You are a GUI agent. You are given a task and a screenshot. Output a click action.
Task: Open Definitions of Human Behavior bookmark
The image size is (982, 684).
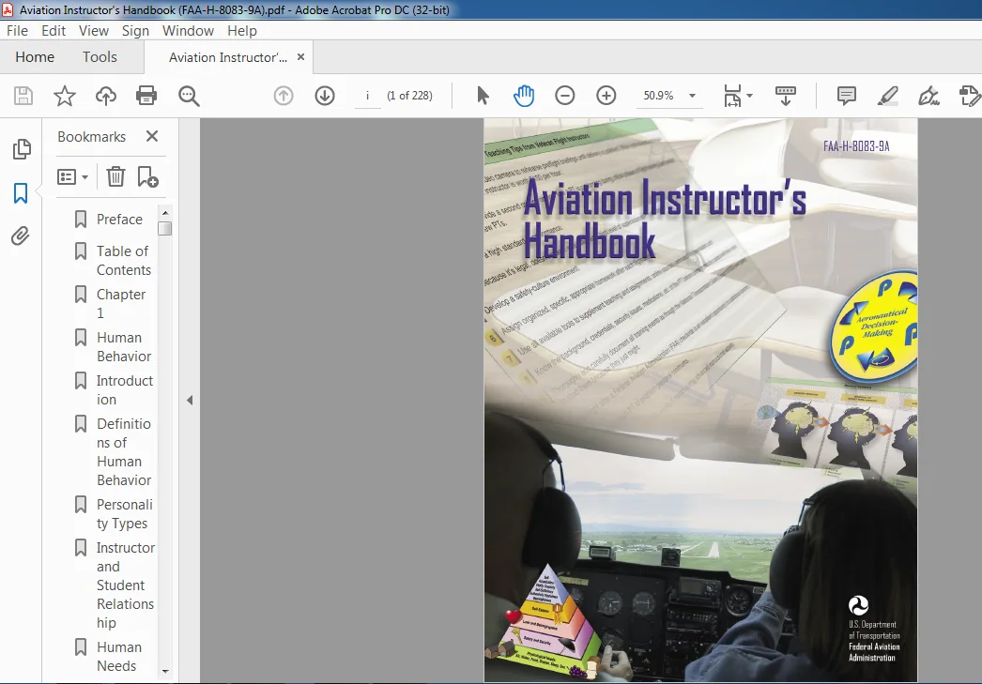point(124,452)
